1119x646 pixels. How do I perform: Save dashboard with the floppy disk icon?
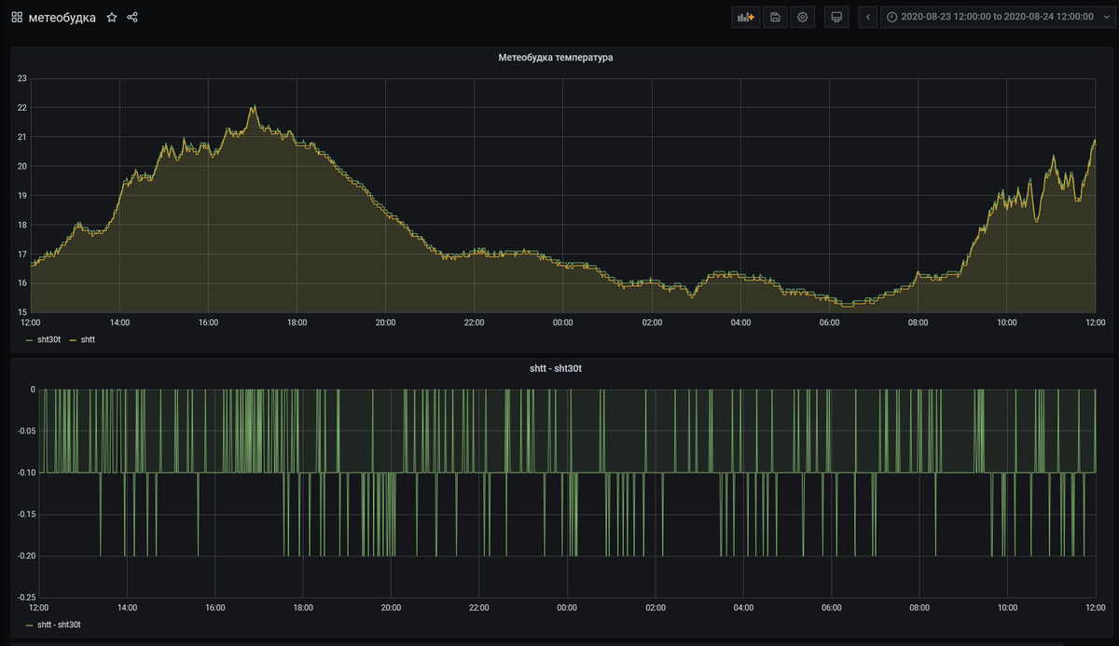coord(775,17)
